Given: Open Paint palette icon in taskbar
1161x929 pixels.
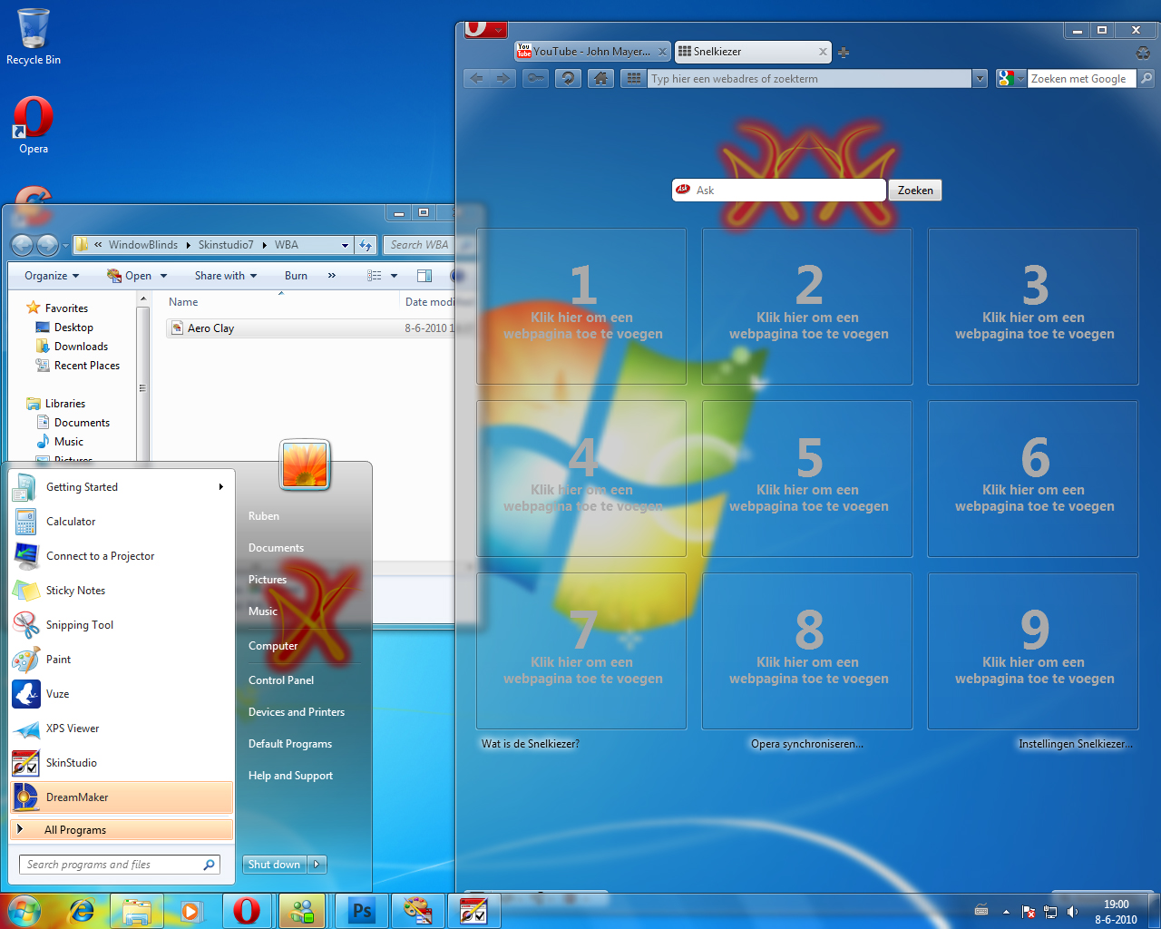Looking at the screenshot, I should 417,911.
